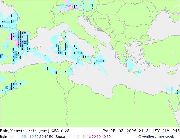180x139 pixels.
Task: Click the Rain legend value 40
Action: [46, 137]
